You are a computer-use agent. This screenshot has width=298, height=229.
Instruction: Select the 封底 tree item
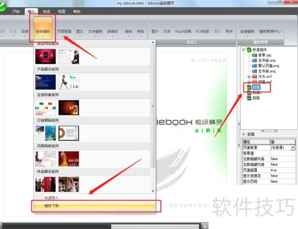pyautogui.click(x=256, y=98)
